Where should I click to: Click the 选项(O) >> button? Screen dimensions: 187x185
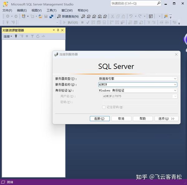[x=166, y=119]
